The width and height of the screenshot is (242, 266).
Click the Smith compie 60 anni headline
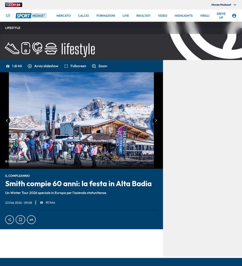pos(78,184)
